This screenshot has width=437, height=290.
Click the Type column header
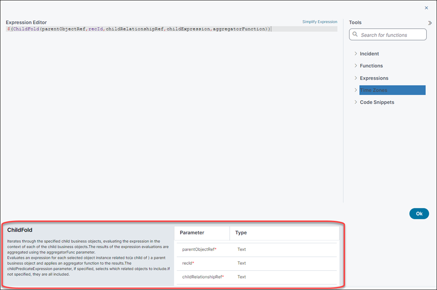tap(241, 233)
